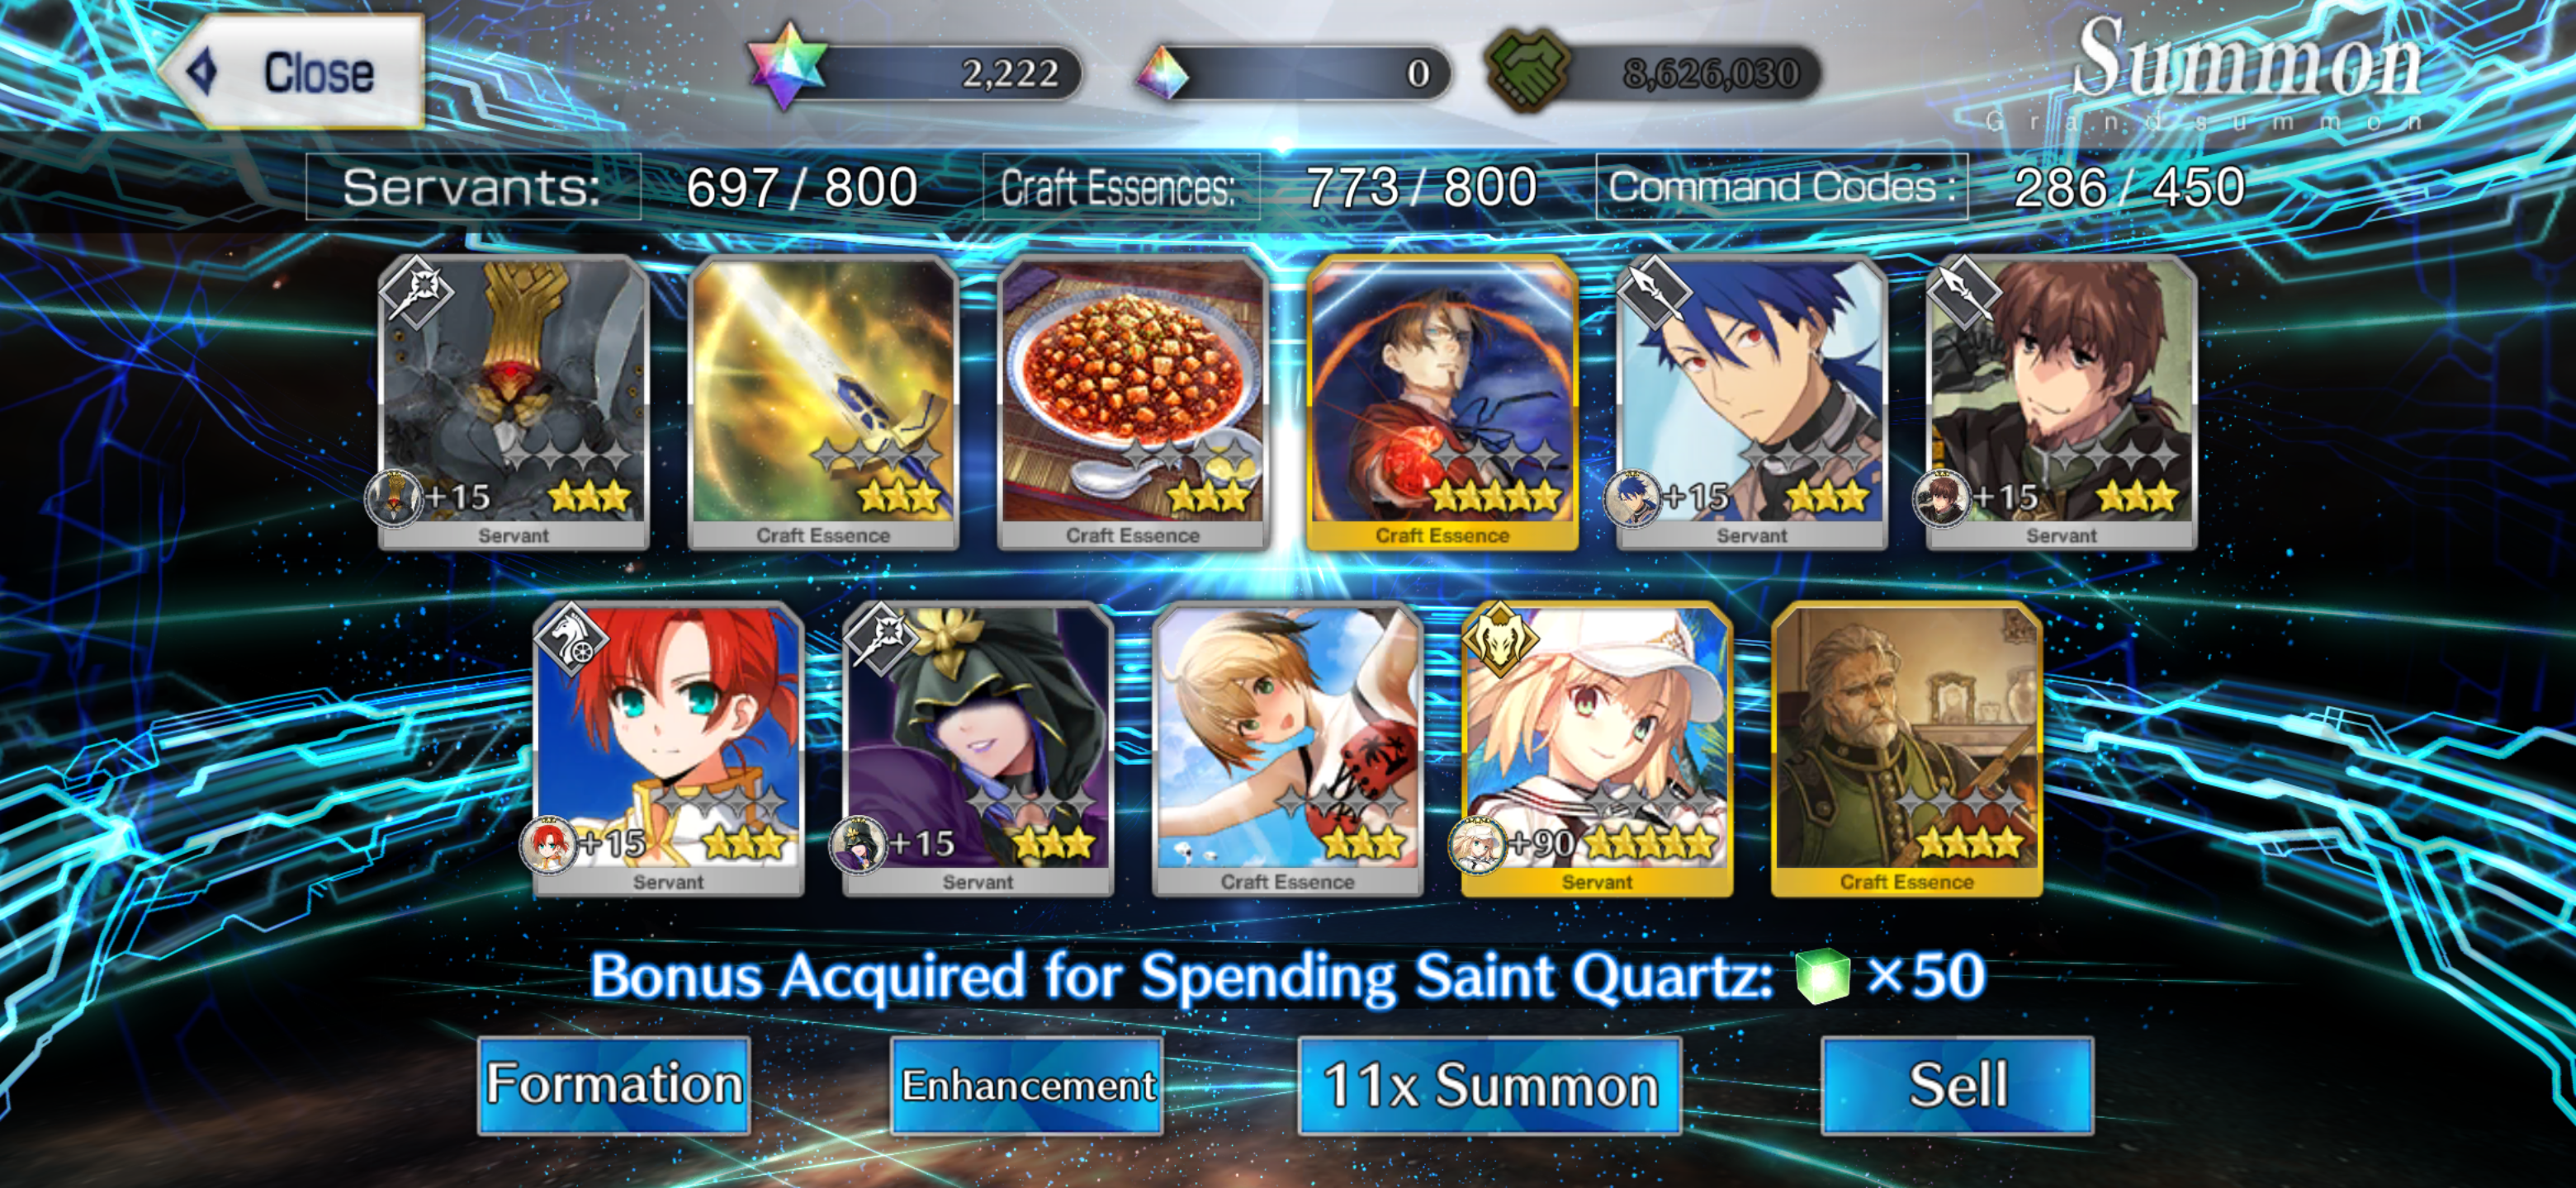Select the Caster class icon on the armored servant card
Screen dimensions: 2576x1188
(415, 290)
